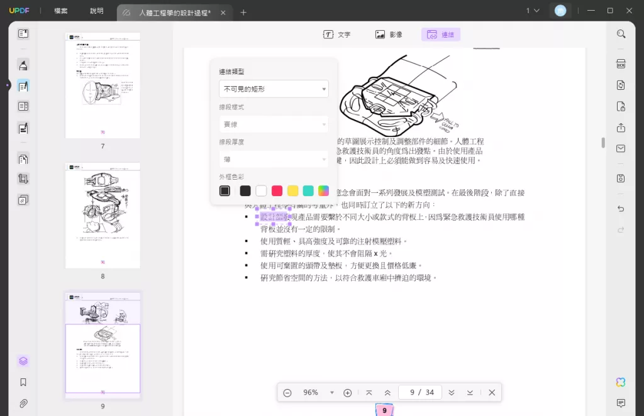644x416 pixels.
Task: Share the file with the share icon
Action: point(621,128)
